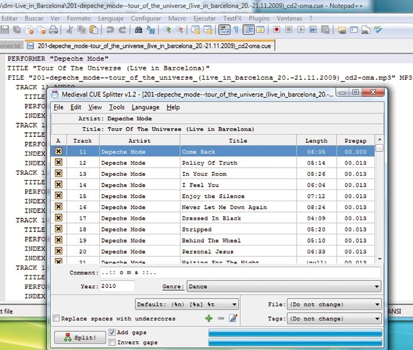413x350 pixels.
Task: Click the Redo arrow in Notepad++ toolbar
Action: (x=122, y=30)
